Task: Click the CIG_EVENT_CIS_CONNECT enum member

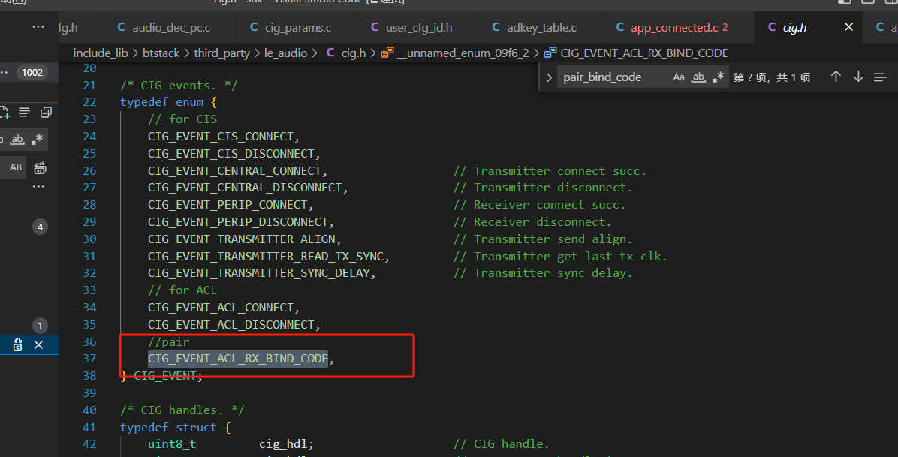Action: [221, 137]
